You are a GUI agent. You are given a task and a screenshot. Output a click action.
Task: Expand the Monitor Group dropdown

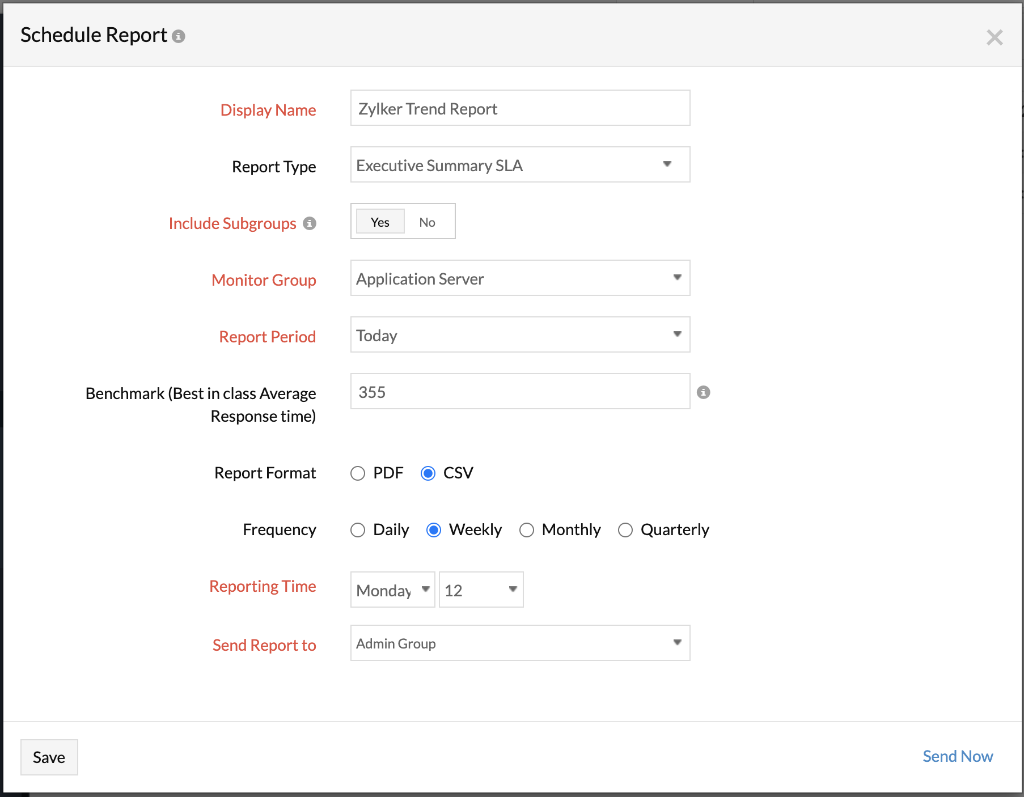pos(520,278)
